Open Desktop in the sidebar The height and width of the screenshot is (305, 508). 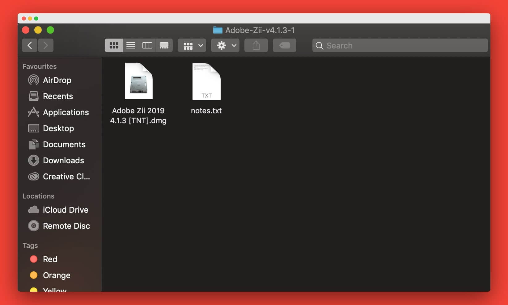(x=58, y=128)
